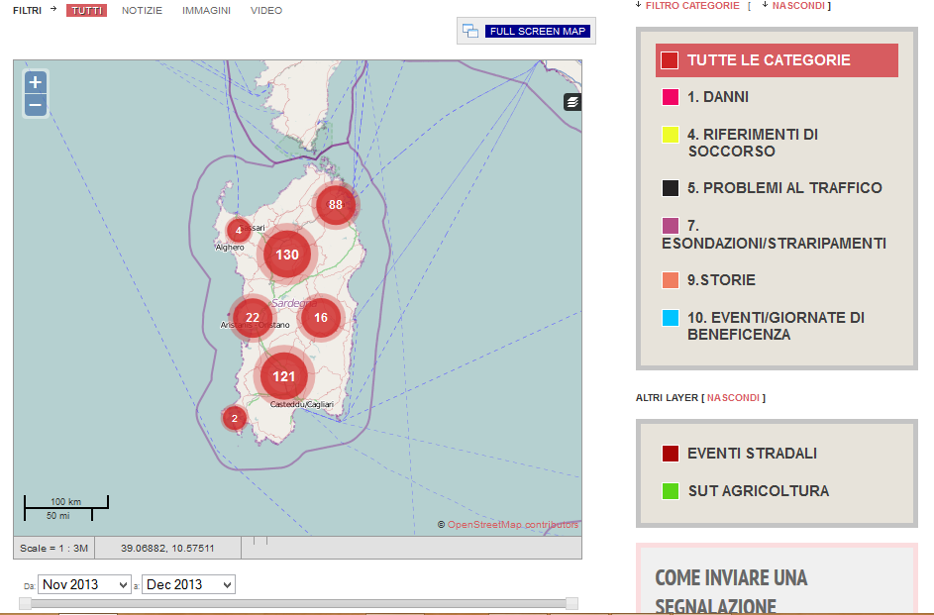934x615 pixels.
Task: Click the 88 reports cluster marker
Action: tap(336, 205)
